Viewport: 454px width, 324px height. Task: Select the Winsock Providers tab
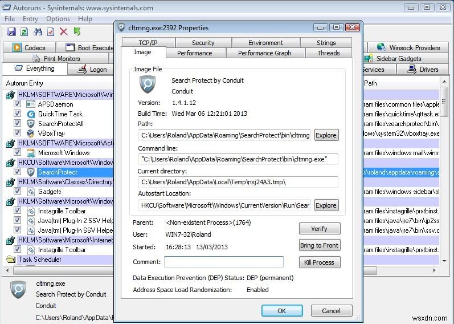point(408,47)
